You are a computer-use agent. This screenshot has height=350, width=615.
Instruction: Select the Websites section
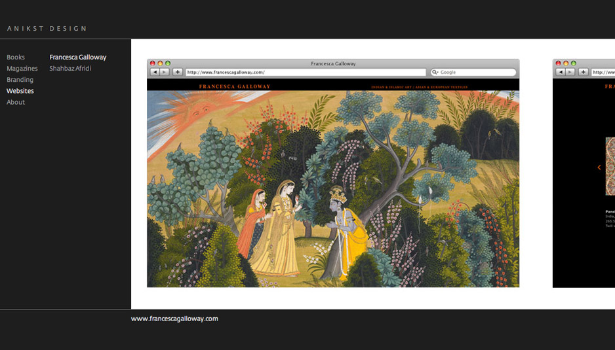tap(20, 91)
